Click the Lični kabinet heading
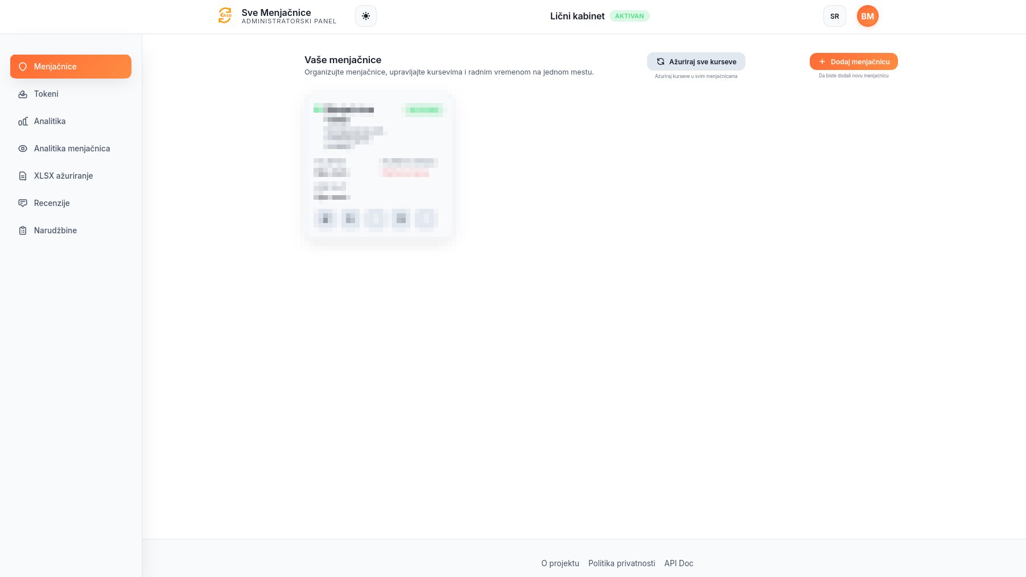This screenshot has width=1026, height=577. coord(577,16)
